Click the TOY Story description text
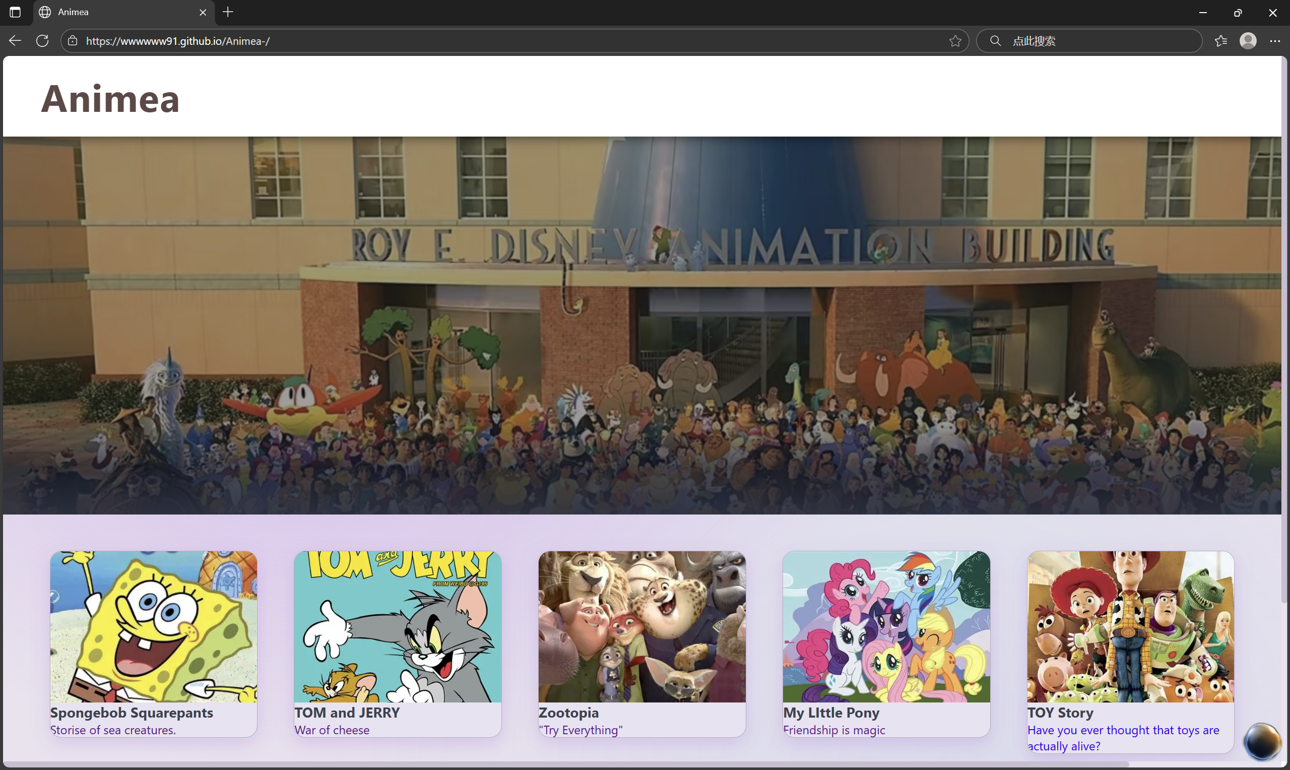This screenshot has height=770, width=1290. 1123,737
